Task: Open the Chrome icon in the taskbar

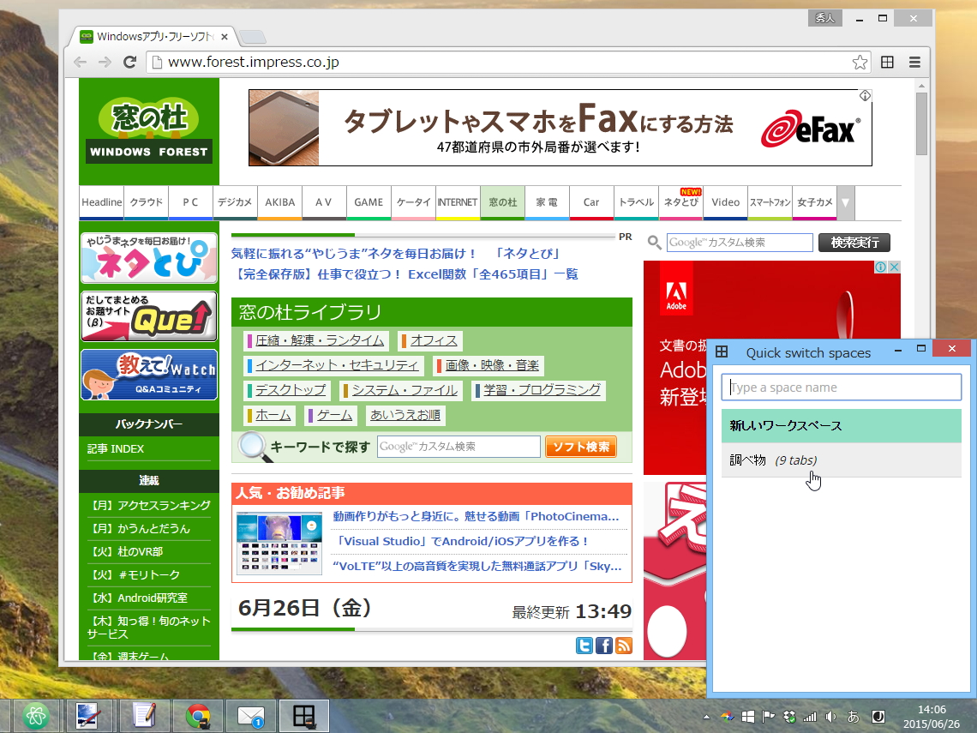Action: click(x=199, y=716)
